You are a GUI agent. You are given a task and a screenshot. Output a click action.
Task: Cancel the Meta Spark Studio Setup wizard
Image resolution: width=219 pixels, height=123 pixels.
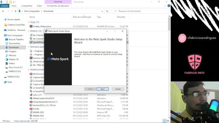pyautogui.click(x=118, y=89)
